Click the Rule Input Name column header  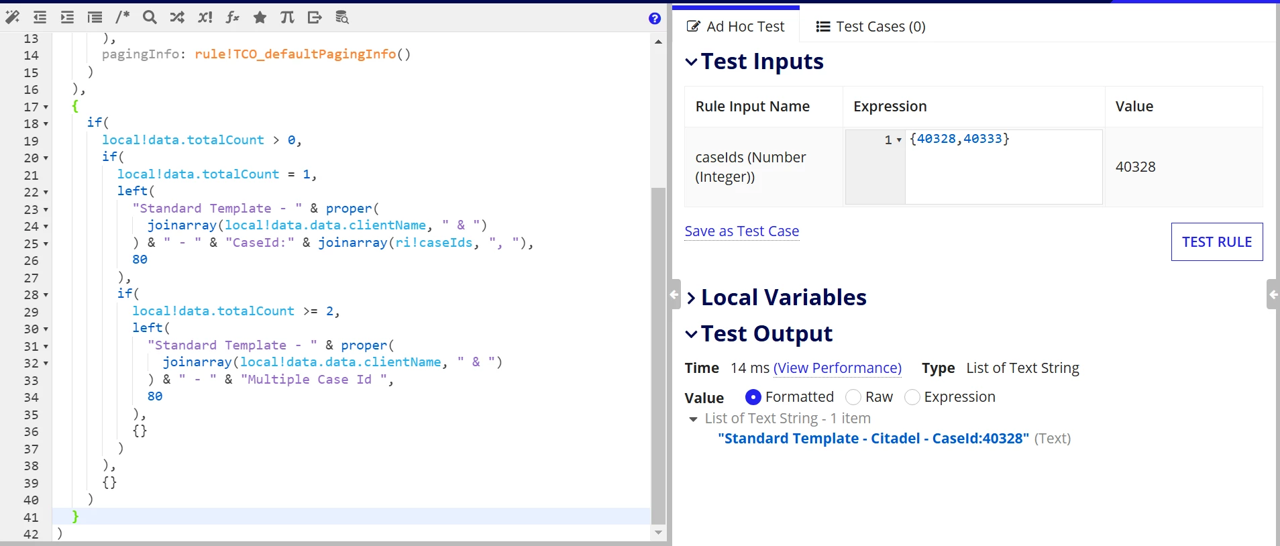pyautogui.click(x=752, y=107)
